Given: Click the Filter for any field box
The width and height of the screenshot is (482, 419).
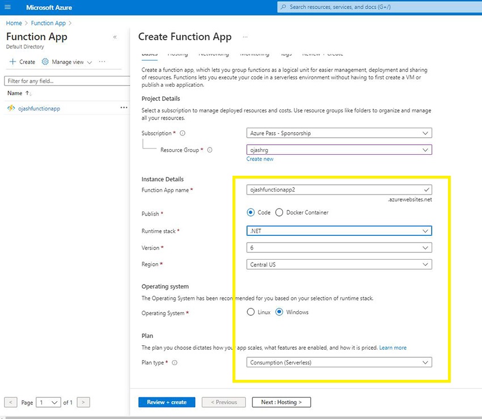Looking at the screenshot, I should tap(67, 81).
